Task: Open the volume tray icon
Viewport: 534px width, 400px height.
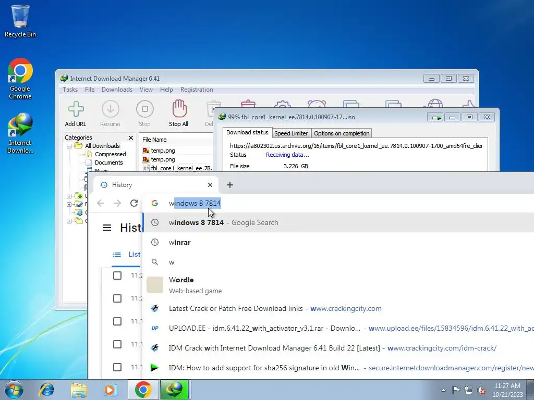Action: click(x=481, y=390)
